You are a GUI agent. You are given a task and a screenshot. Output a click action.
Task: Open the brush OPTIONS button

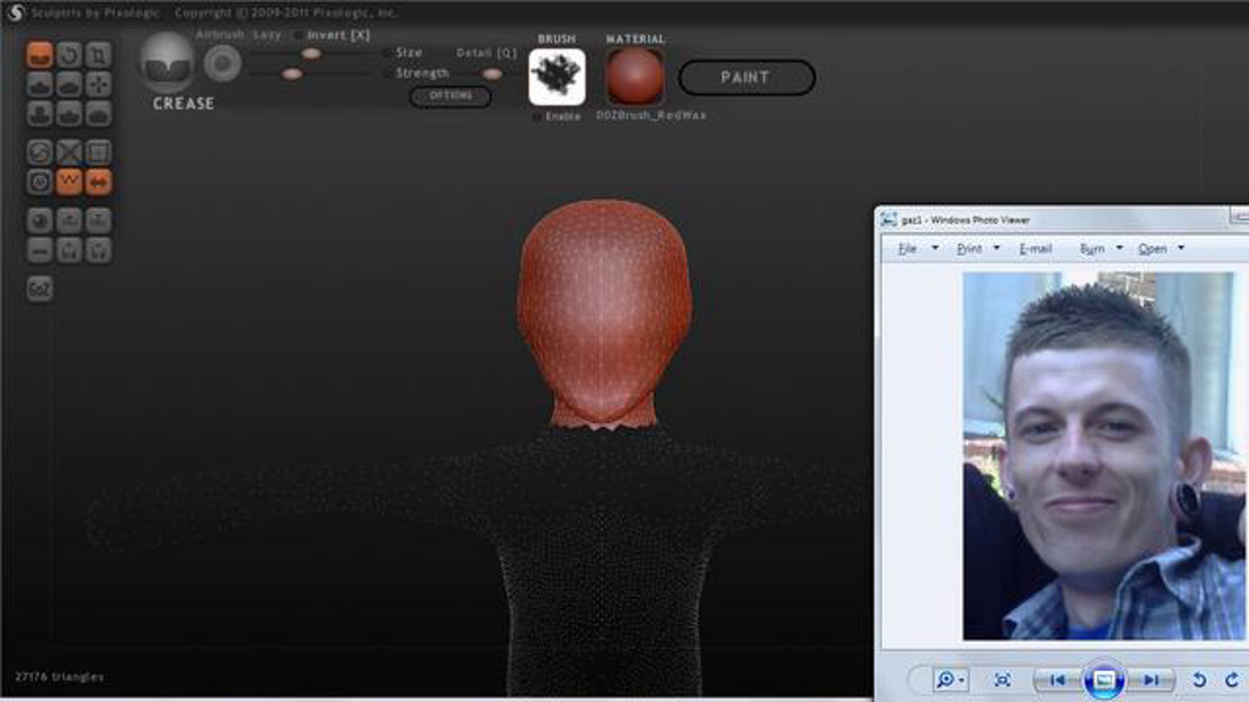tap(450, 96)
